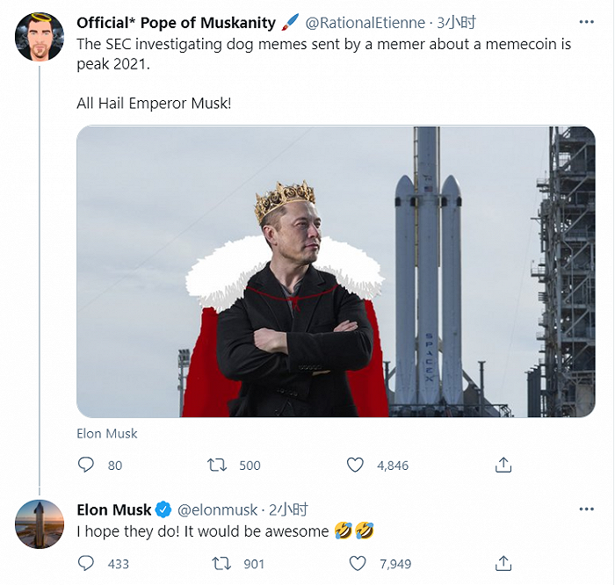615x585 pixels.
Task: Open more options on first tweet
Action: [586, 21]
